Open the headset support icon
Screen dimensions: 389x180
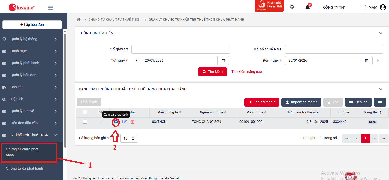click(x=292, y=7)
